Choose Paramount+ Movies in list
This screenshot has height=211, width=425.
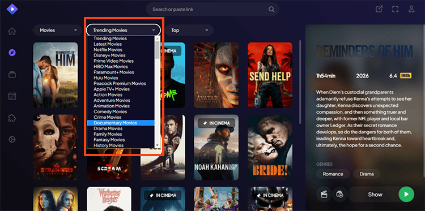coord(121,72)
